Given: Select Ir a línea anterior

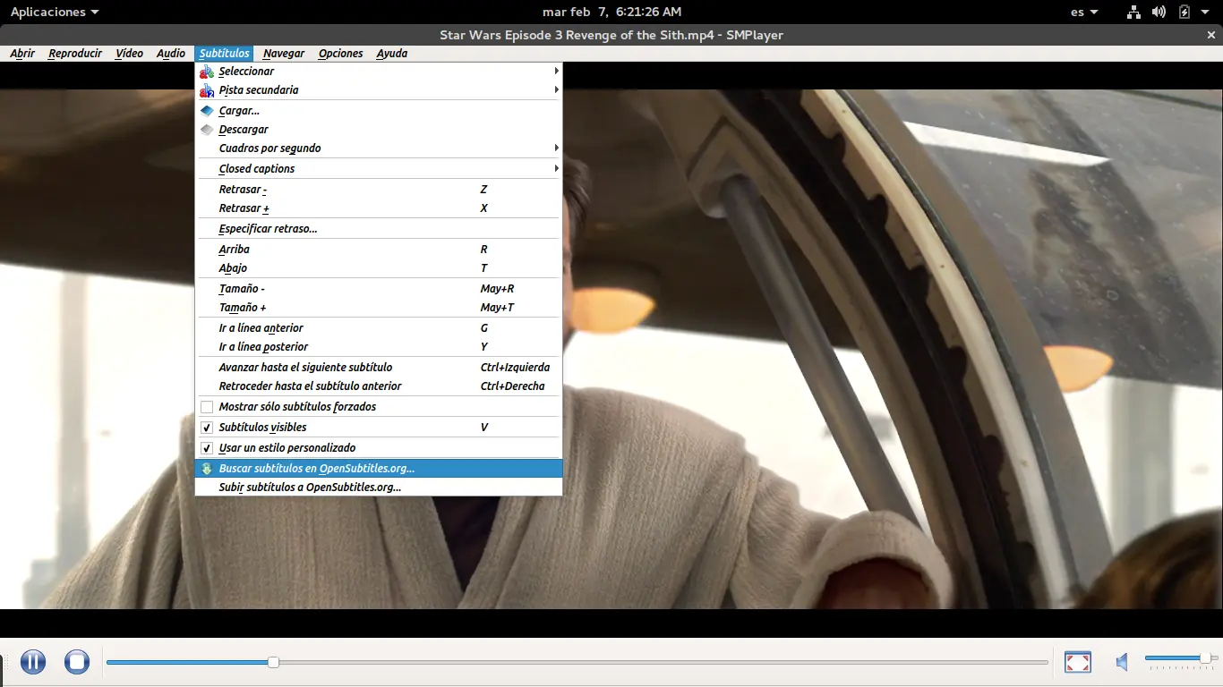Looking at the screenshot, I should tap(379, 328).
